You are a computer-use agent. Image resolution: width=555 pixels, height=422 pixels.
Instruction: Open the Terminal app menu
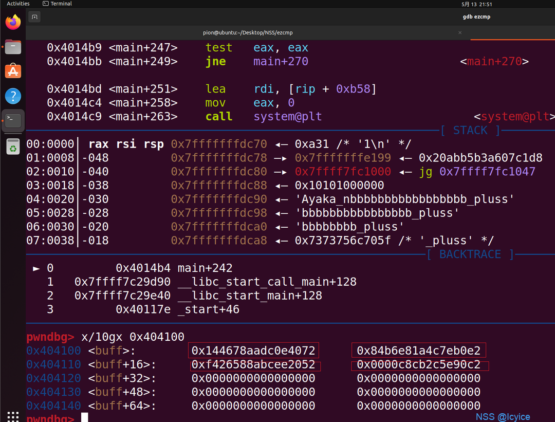point(57,4)
